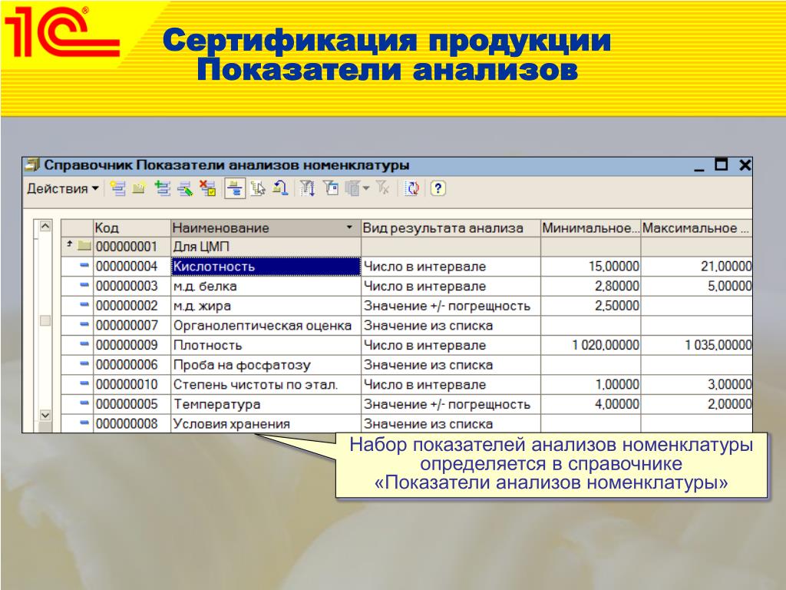Viewport: 786px width, 590px height.
Task: Click the Refresh list icon
Action: (411, 189)
